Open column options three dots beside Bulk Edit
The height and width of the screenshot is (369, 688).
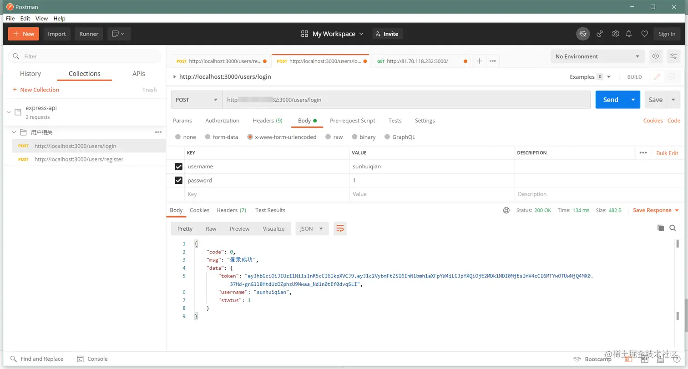[643, 153]
